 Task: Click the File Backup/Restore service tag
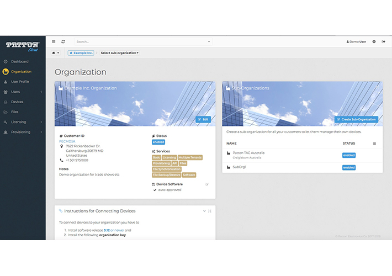pos(167,175)
